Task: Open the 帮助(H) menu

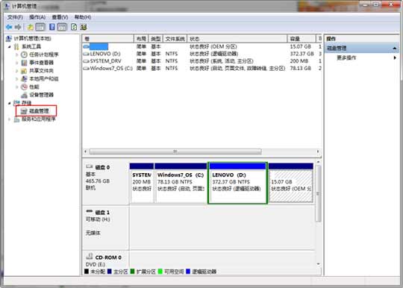Action: click(x=83, y=17)
